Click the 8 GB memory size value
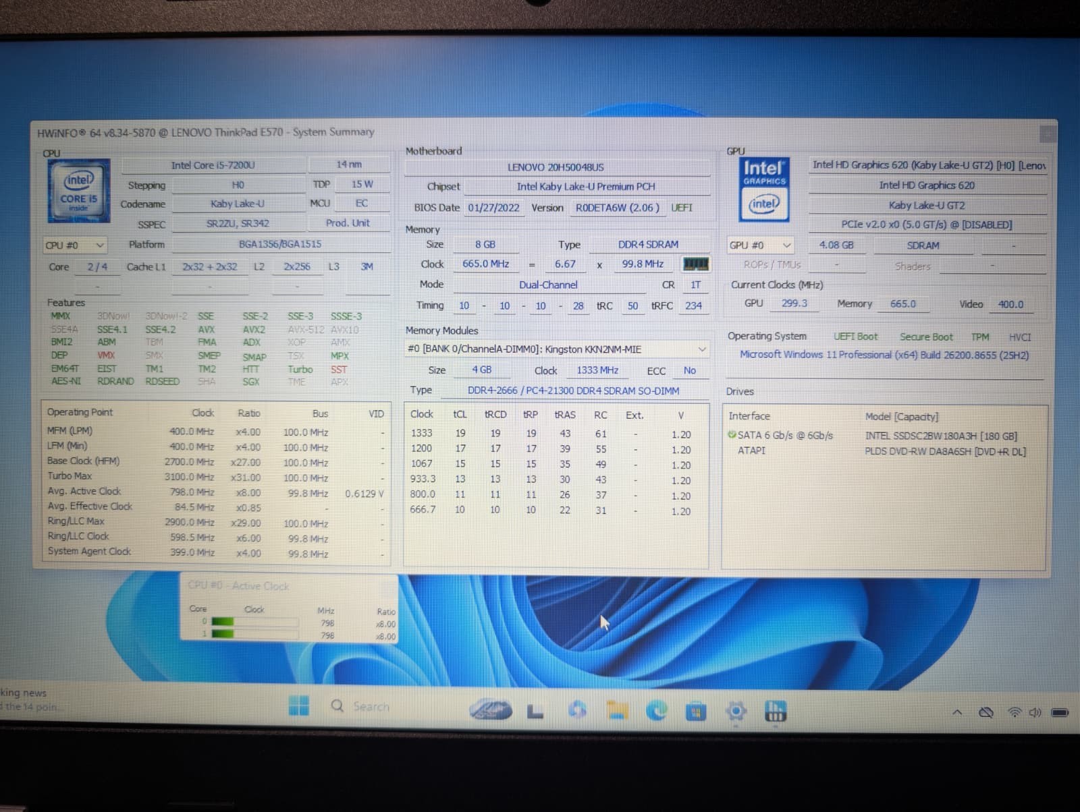 tap(485, 245)
